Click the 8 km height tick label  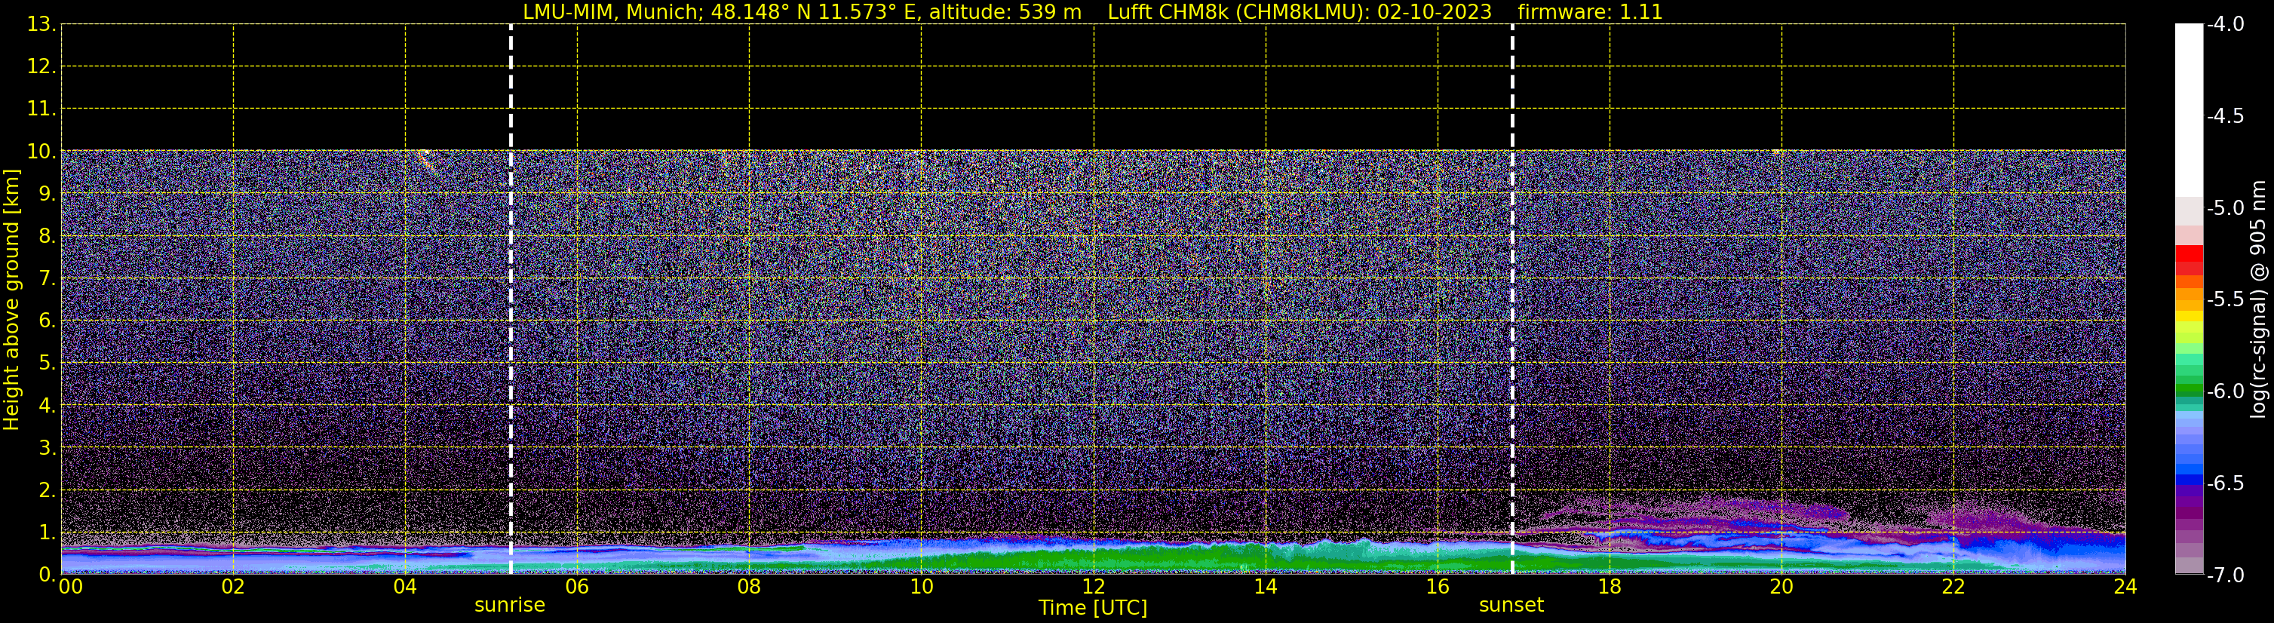tap(47, 237)
